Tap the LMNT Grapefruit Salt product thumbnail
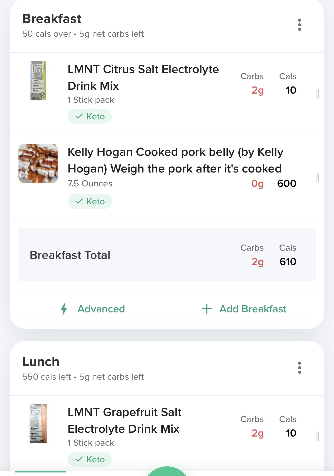The image size is (334, 476). (38, 424)
